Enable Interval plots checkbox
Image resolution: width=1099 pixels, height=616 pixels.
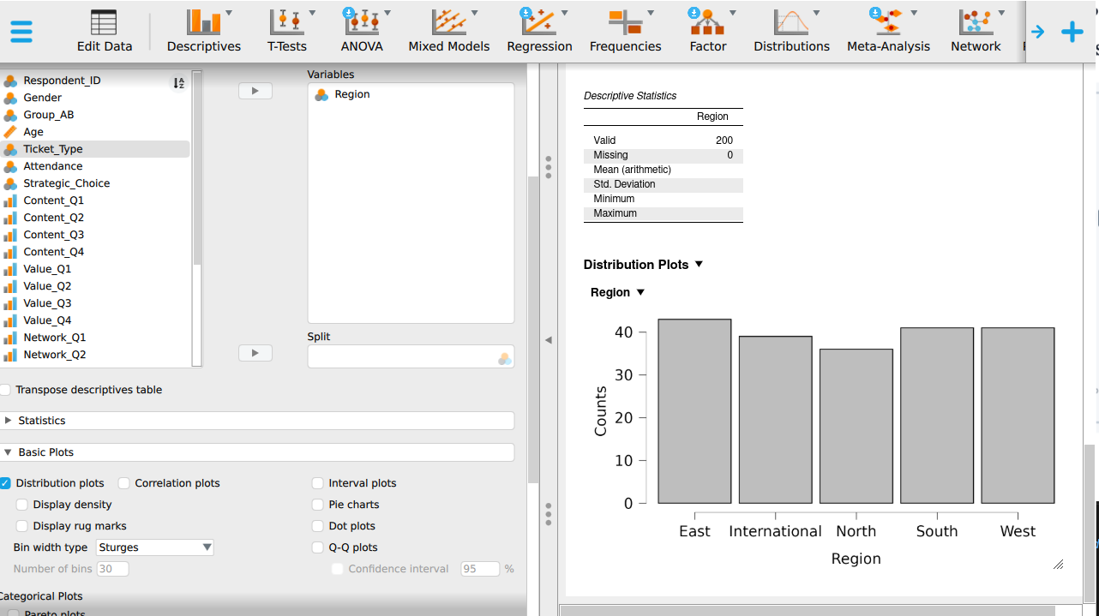click(x=318, y=483)
